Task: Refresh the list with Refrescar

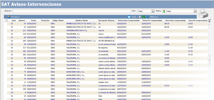Action: pyautogui.click(x=152, y=17)
